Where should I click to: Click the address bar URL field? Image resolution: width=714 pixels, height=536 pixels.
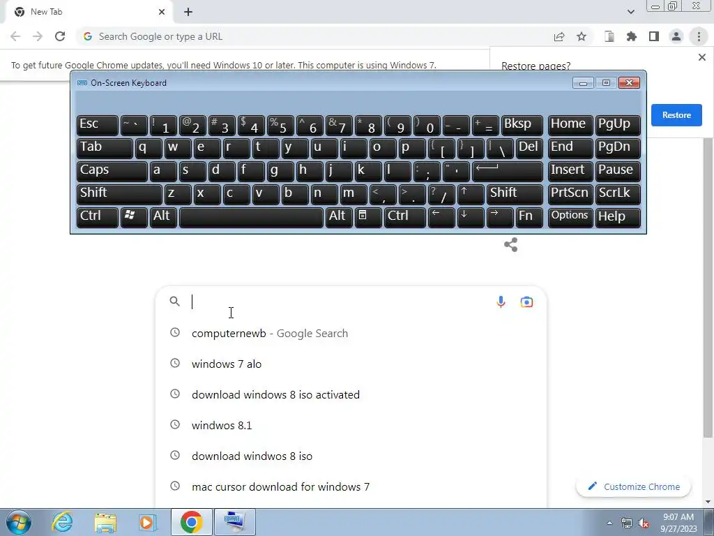click(x=314, y=36)
